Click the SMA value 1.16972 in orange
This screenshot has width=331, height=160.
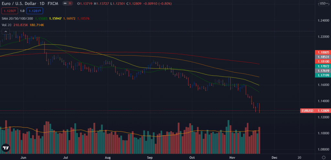point(69,18)
